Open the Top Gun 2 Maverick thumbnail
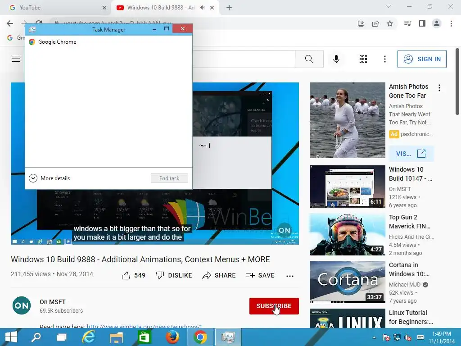 (x=348, y=234)
